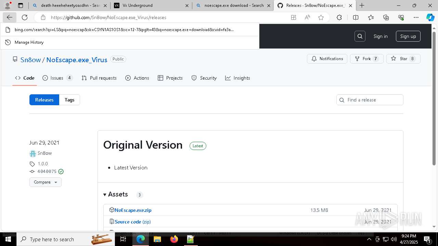Fork the repository

click(366, 59)
